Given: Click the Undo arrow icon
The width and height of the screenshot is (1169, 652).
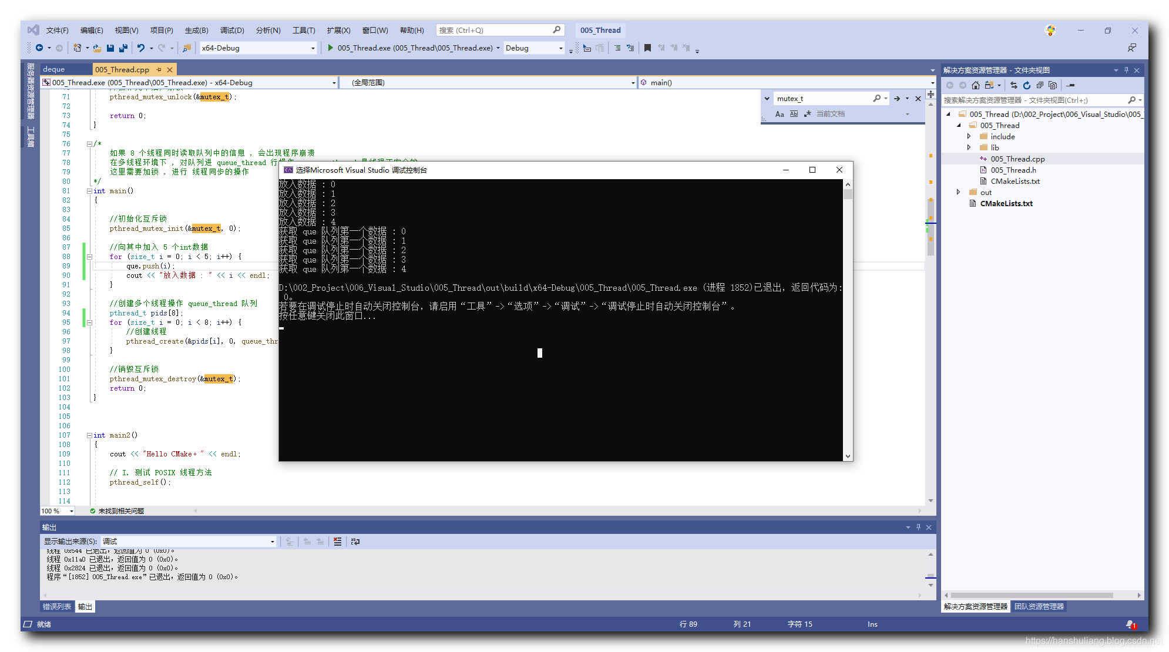Looking at the screenshot, I should point(141,48).
